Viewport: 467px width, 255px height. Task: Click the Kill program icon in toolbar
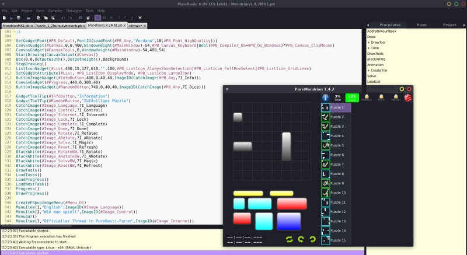pos(140,18)
